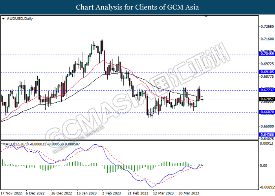The width and height of the screenshot is (275, 196).
Task: Click the 6 Dec 2022 date label
Action: click(x=35, y=193)
